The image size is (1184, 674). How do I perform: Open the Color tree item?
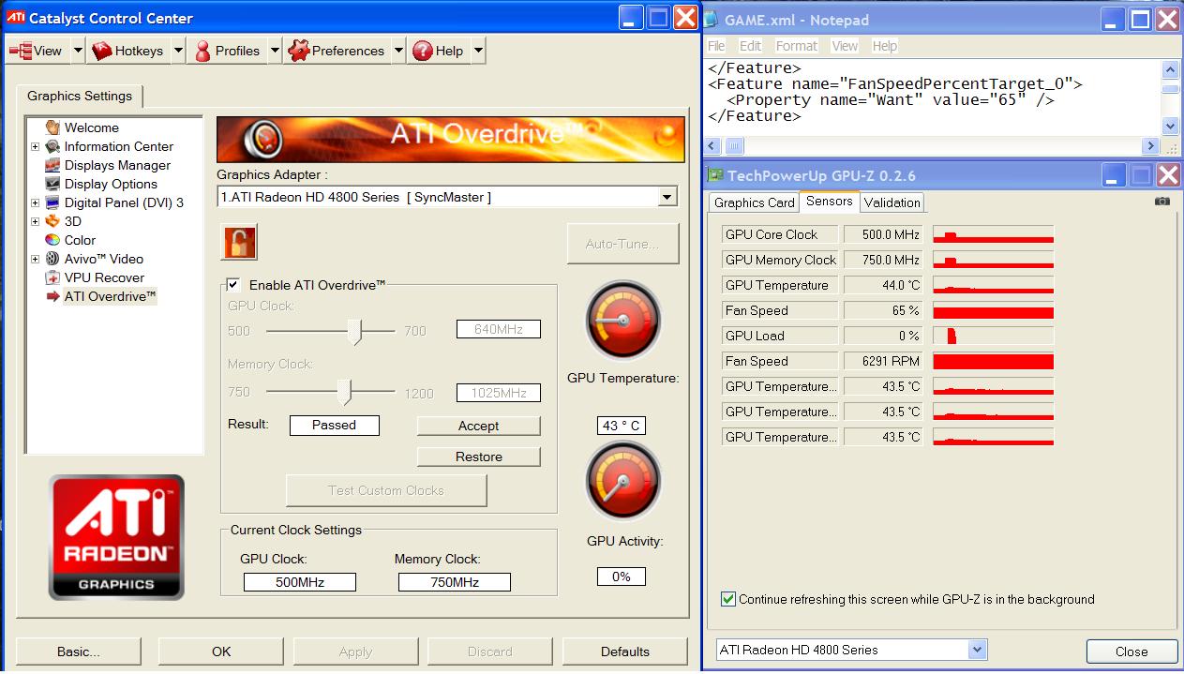[x=80, y=240]
